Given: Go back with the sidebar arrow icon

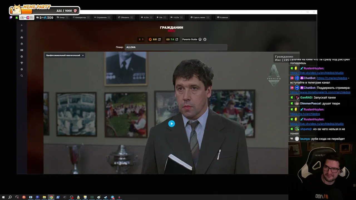Looking at the screenshot, I should (22, 25).
